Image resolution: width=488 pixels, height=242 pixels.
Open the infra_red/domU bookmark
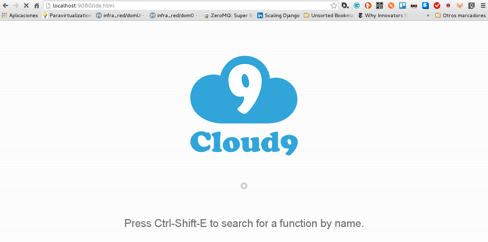pos(120,15)
